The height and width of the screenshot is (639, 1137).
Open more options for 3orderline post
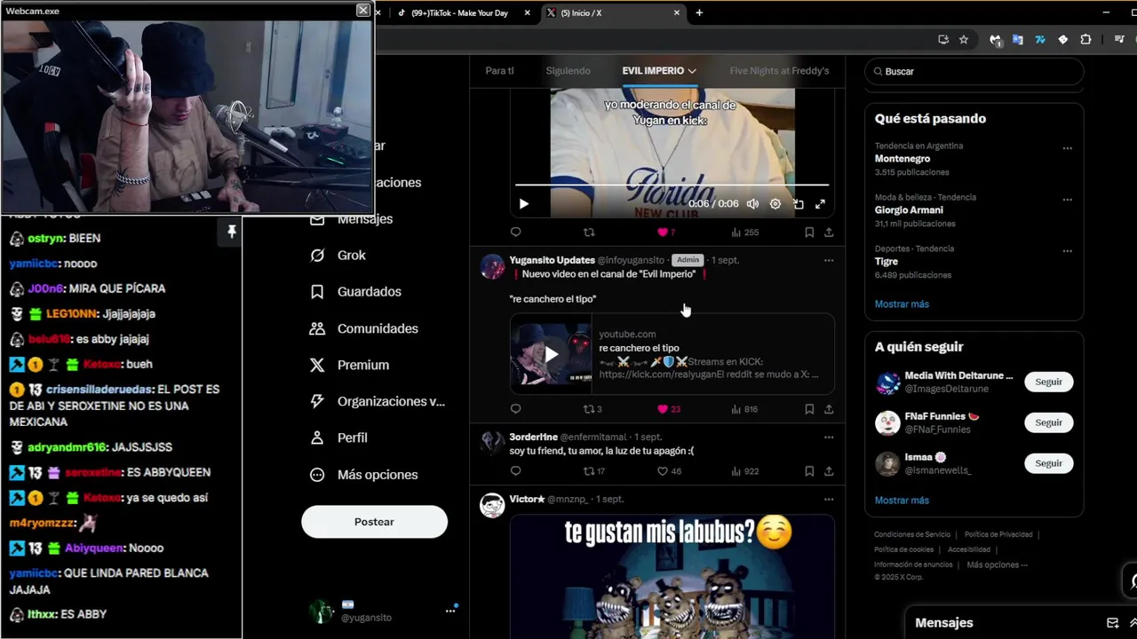[x=829, y=438]
